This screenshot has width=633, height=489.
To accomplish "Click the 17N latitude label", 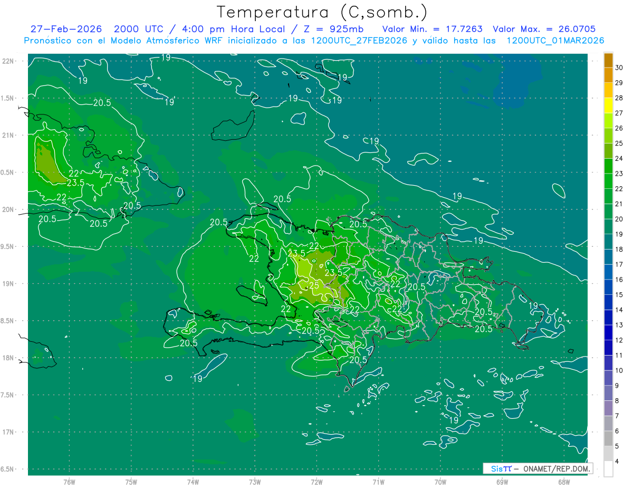I will [8, 432].
